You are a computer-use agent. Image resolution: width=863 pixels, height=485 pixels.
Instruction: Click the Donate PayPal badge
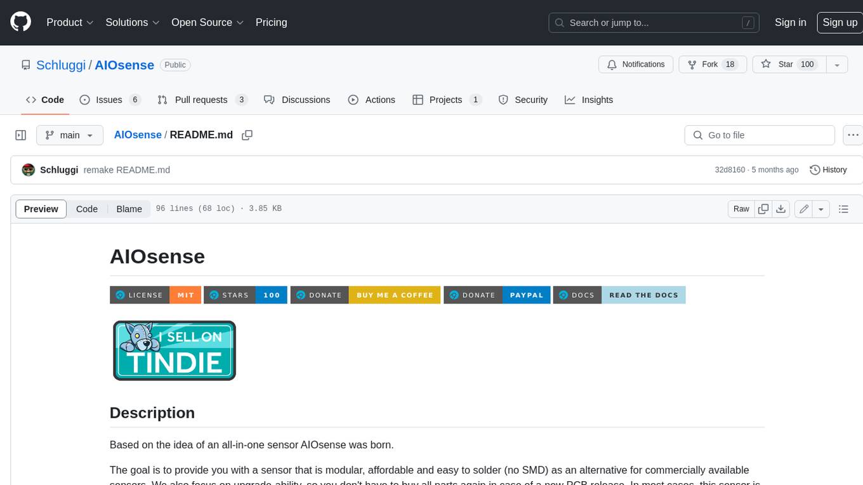pos(497,295)
